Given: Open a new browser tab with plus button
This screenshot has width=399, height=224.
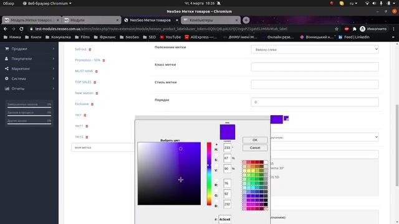Looking at the screenshot, I should click(246, 20).
